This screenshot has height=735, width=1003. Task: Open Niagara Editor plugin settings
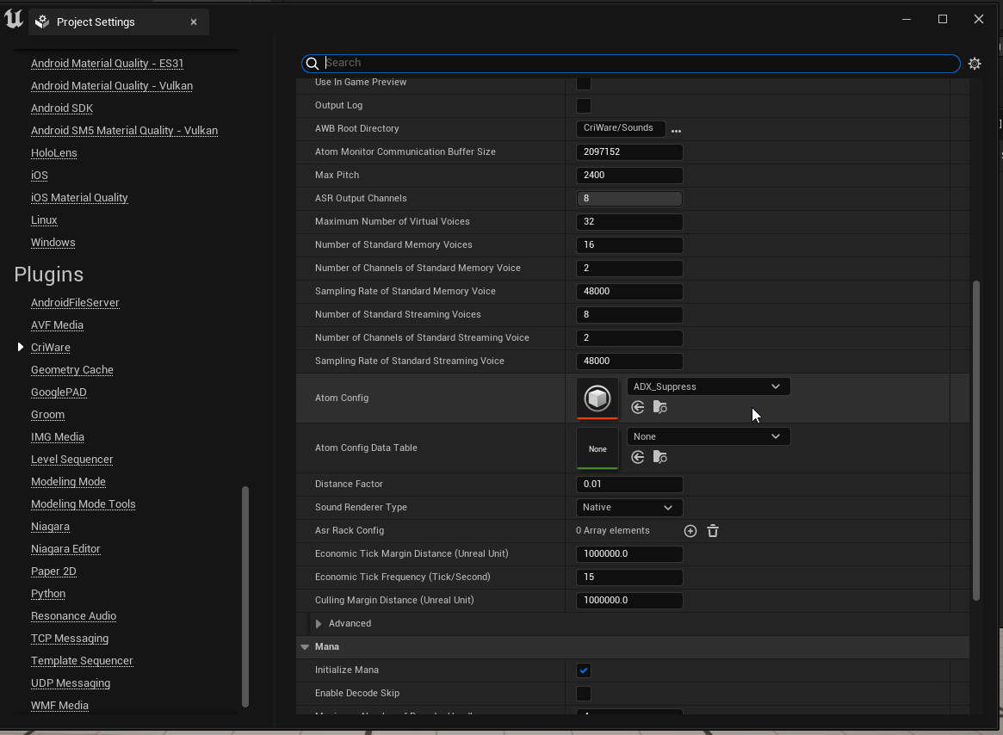66,549
